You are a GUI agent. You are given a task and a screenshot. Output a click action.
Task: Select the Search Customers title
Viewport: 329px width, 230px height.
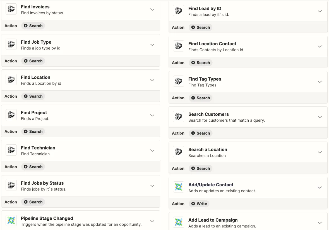[x=208, y=114]
